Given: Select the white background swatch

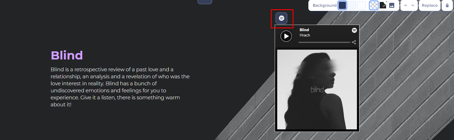Looking at the screenshot, I should tap(361, 5).
